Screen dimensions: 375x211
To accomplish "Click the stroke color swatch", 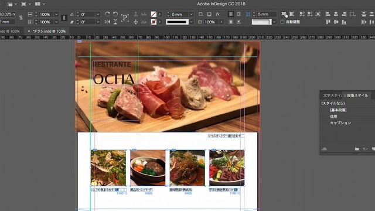I will [154, 22].
